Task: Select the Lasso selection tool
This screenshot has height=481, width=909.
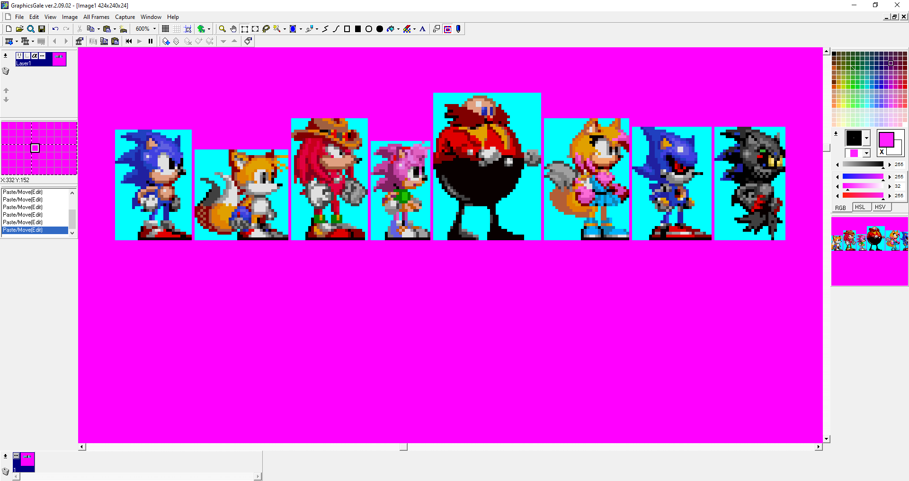Action: pyautogui.click(x=266, y=29)
